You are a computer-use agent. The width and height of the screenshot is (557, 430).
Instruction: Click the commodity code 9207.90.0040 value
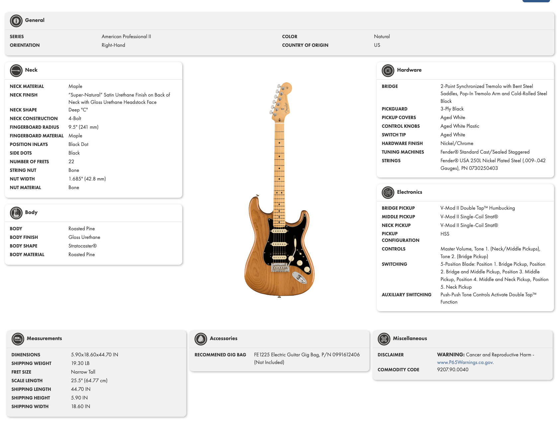pyautogui.click(x=452, y=370)
